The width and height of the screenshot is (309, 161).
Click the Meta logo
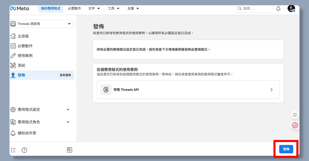pyautogui.click(x=20, y=8)
